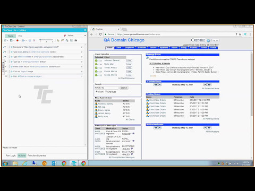Switch to Actions tab at TruClient bottom
The image size is (255, 191).
[x=22, y=155]
